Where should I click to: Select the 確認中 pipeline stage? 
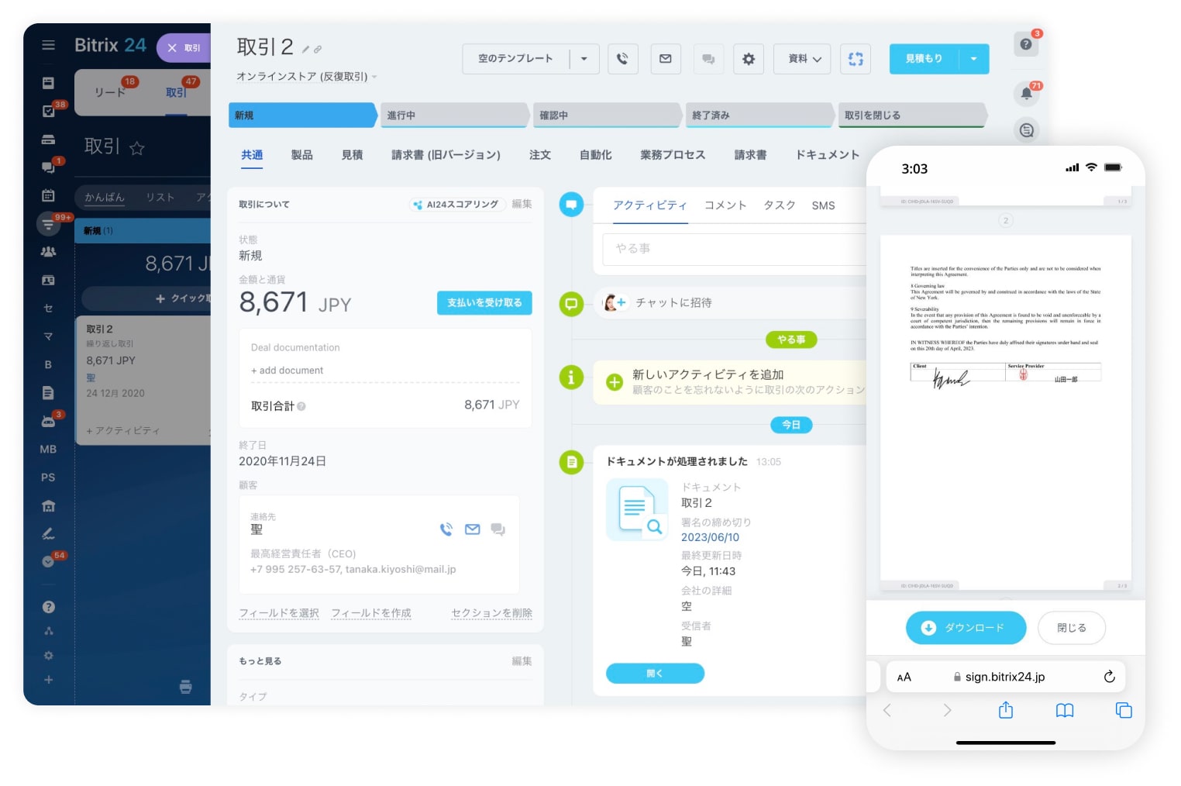tap(607, 115)
